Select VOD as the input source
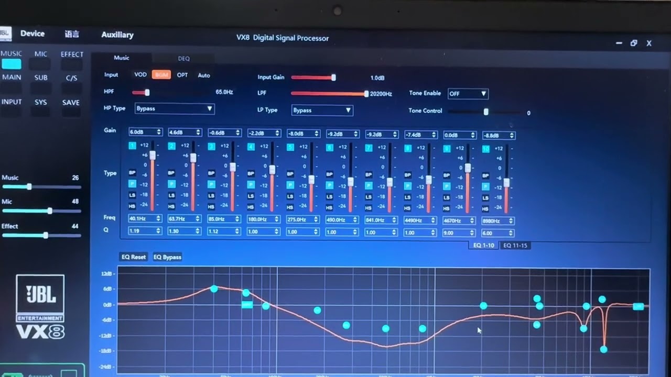Screen dimensions: 671x377 (x=140, y=74)
